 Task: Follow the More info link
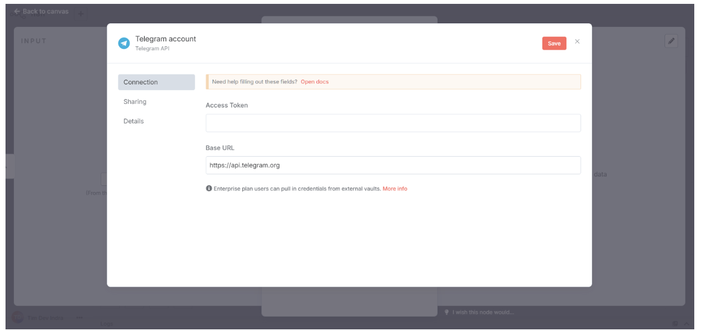point(395,189)
